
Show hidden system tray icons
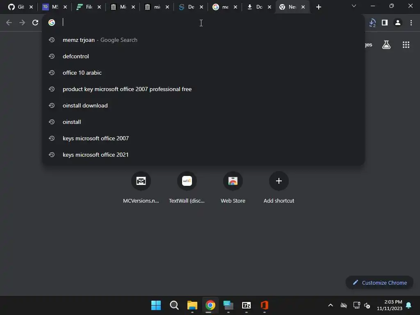331,305
